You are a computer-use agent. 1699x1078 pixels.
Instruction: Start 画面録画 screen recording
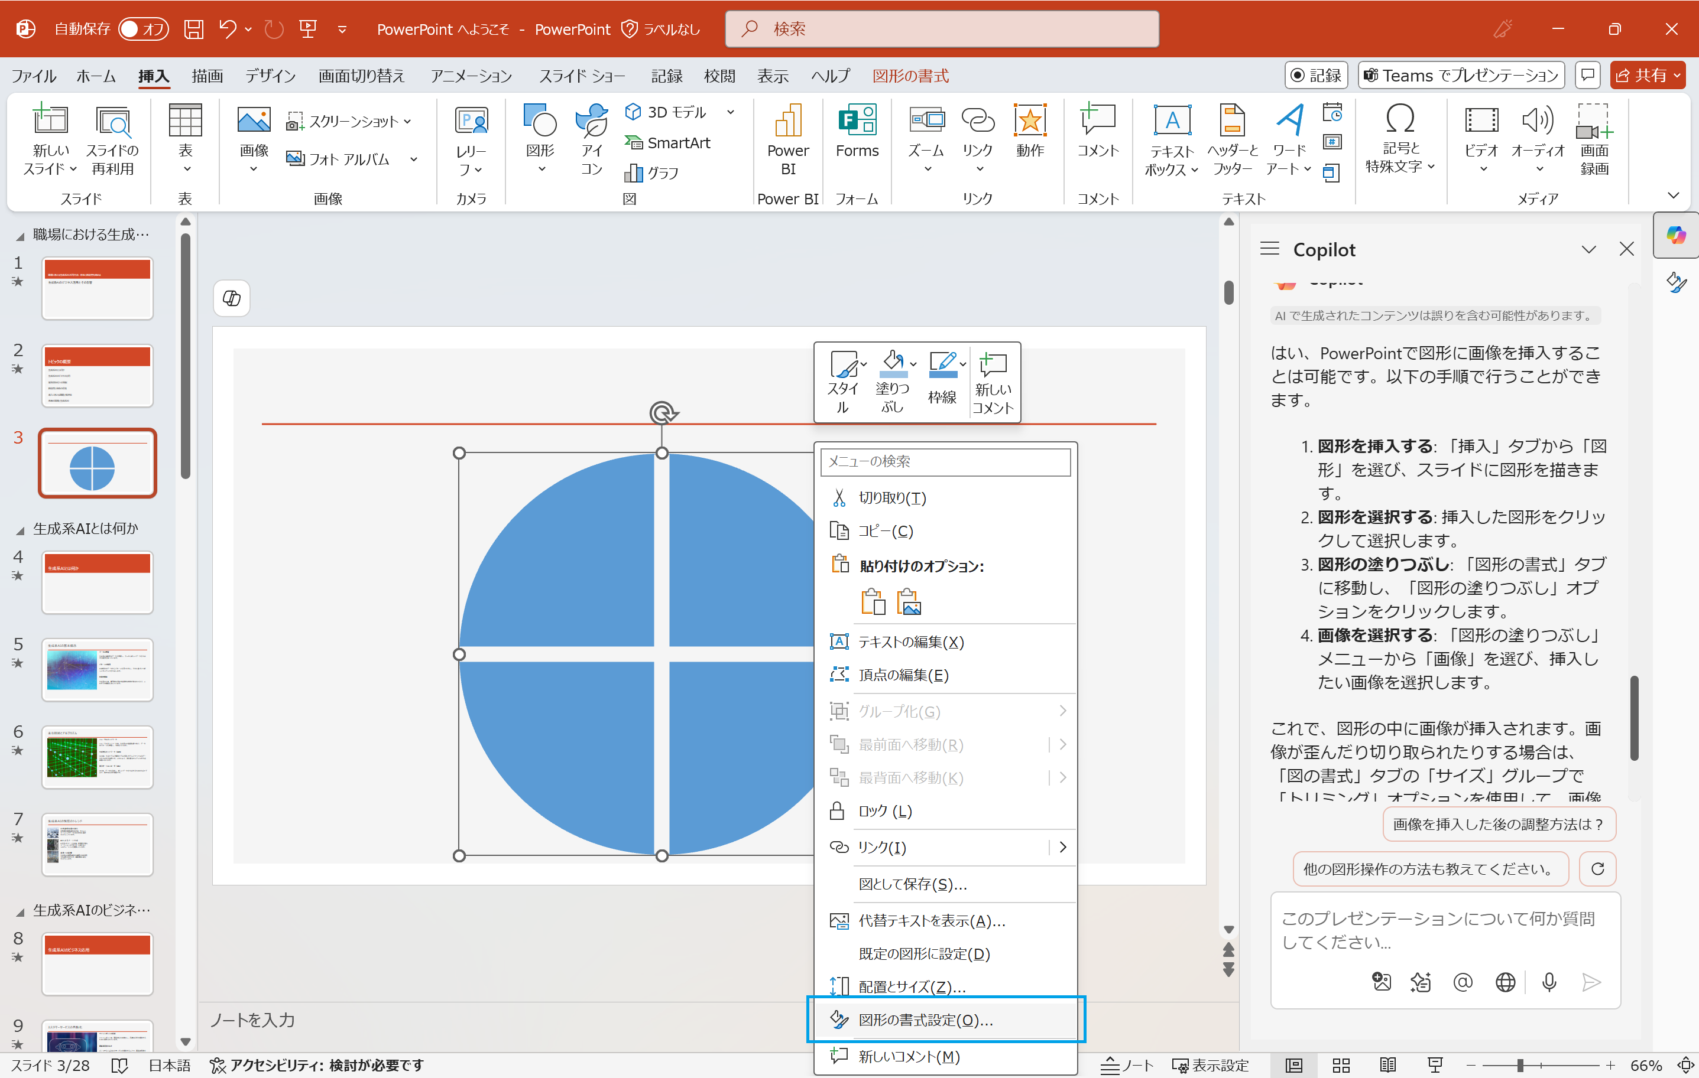pyautogui.click(x=1594, y=141)
